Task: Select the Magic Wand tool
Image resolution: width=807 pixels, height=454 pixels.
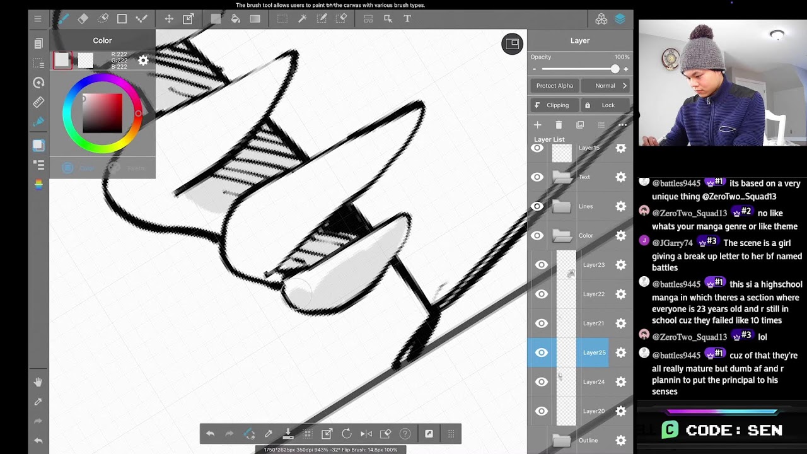Action: point(302,19)
